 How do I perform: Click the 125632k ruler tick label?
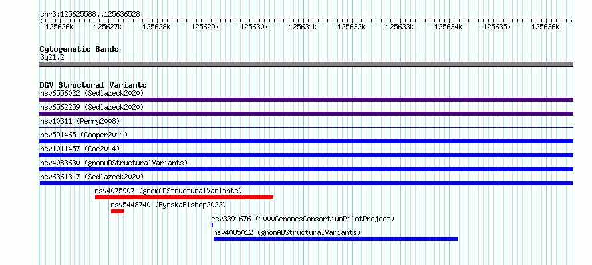(351, 27)
